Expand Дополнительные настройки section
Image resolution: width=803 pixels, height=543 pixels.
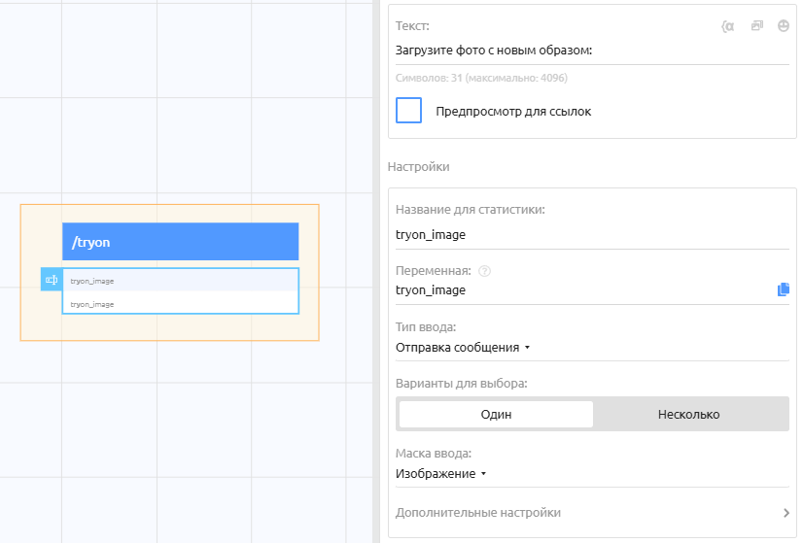coord(478,512)
